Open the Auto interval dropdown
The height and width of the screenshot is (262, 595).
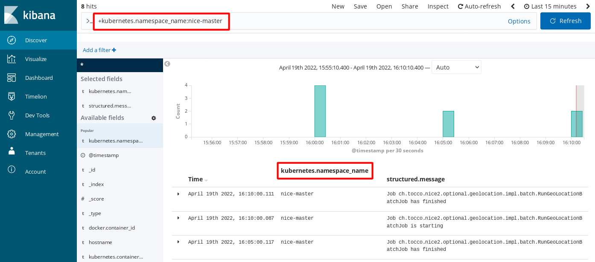pos(456,67)
